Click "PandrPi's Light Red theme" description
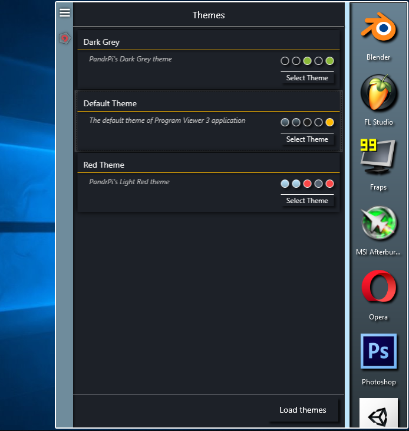This screenshot has width=409, height=431. pyautogui.click(x=129, y=182)
